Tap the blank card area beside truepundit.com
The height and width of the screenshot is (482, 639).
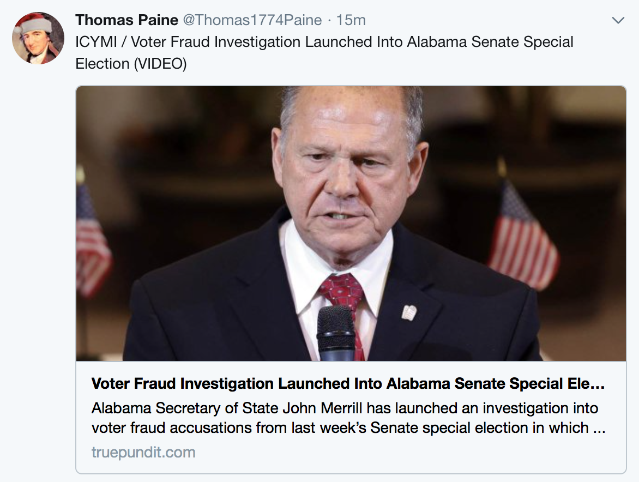(x=407, y=452)
